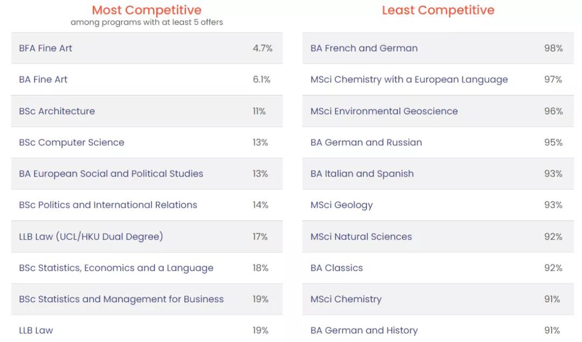Click the Most Competitive heading
582x342 pixels.
147,10
